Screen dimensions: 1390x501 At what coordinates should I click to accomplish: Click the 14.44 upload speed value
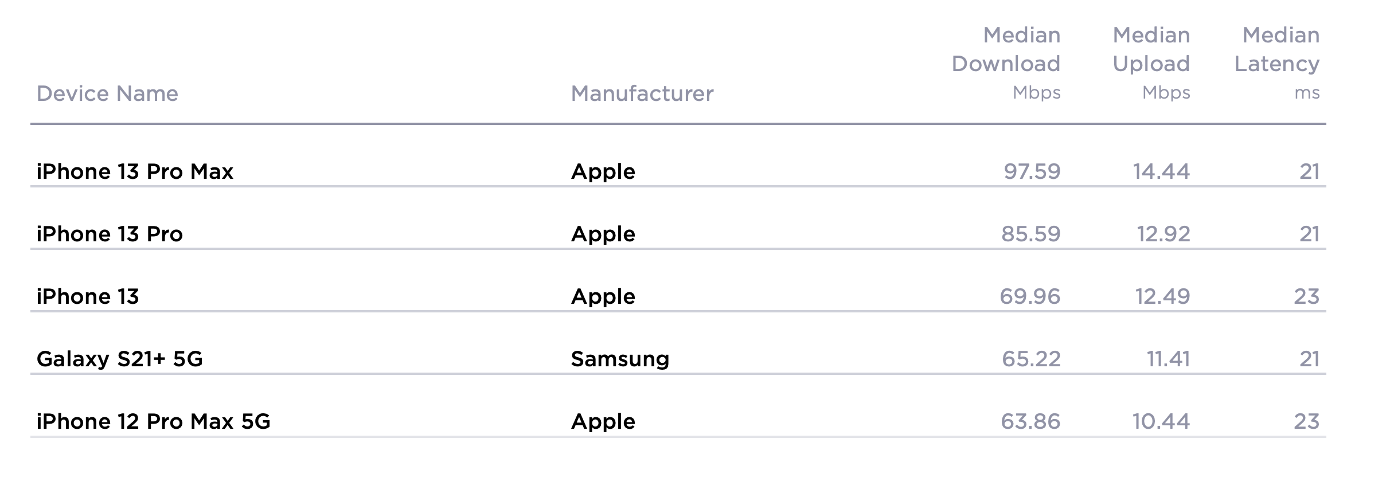1162,171
